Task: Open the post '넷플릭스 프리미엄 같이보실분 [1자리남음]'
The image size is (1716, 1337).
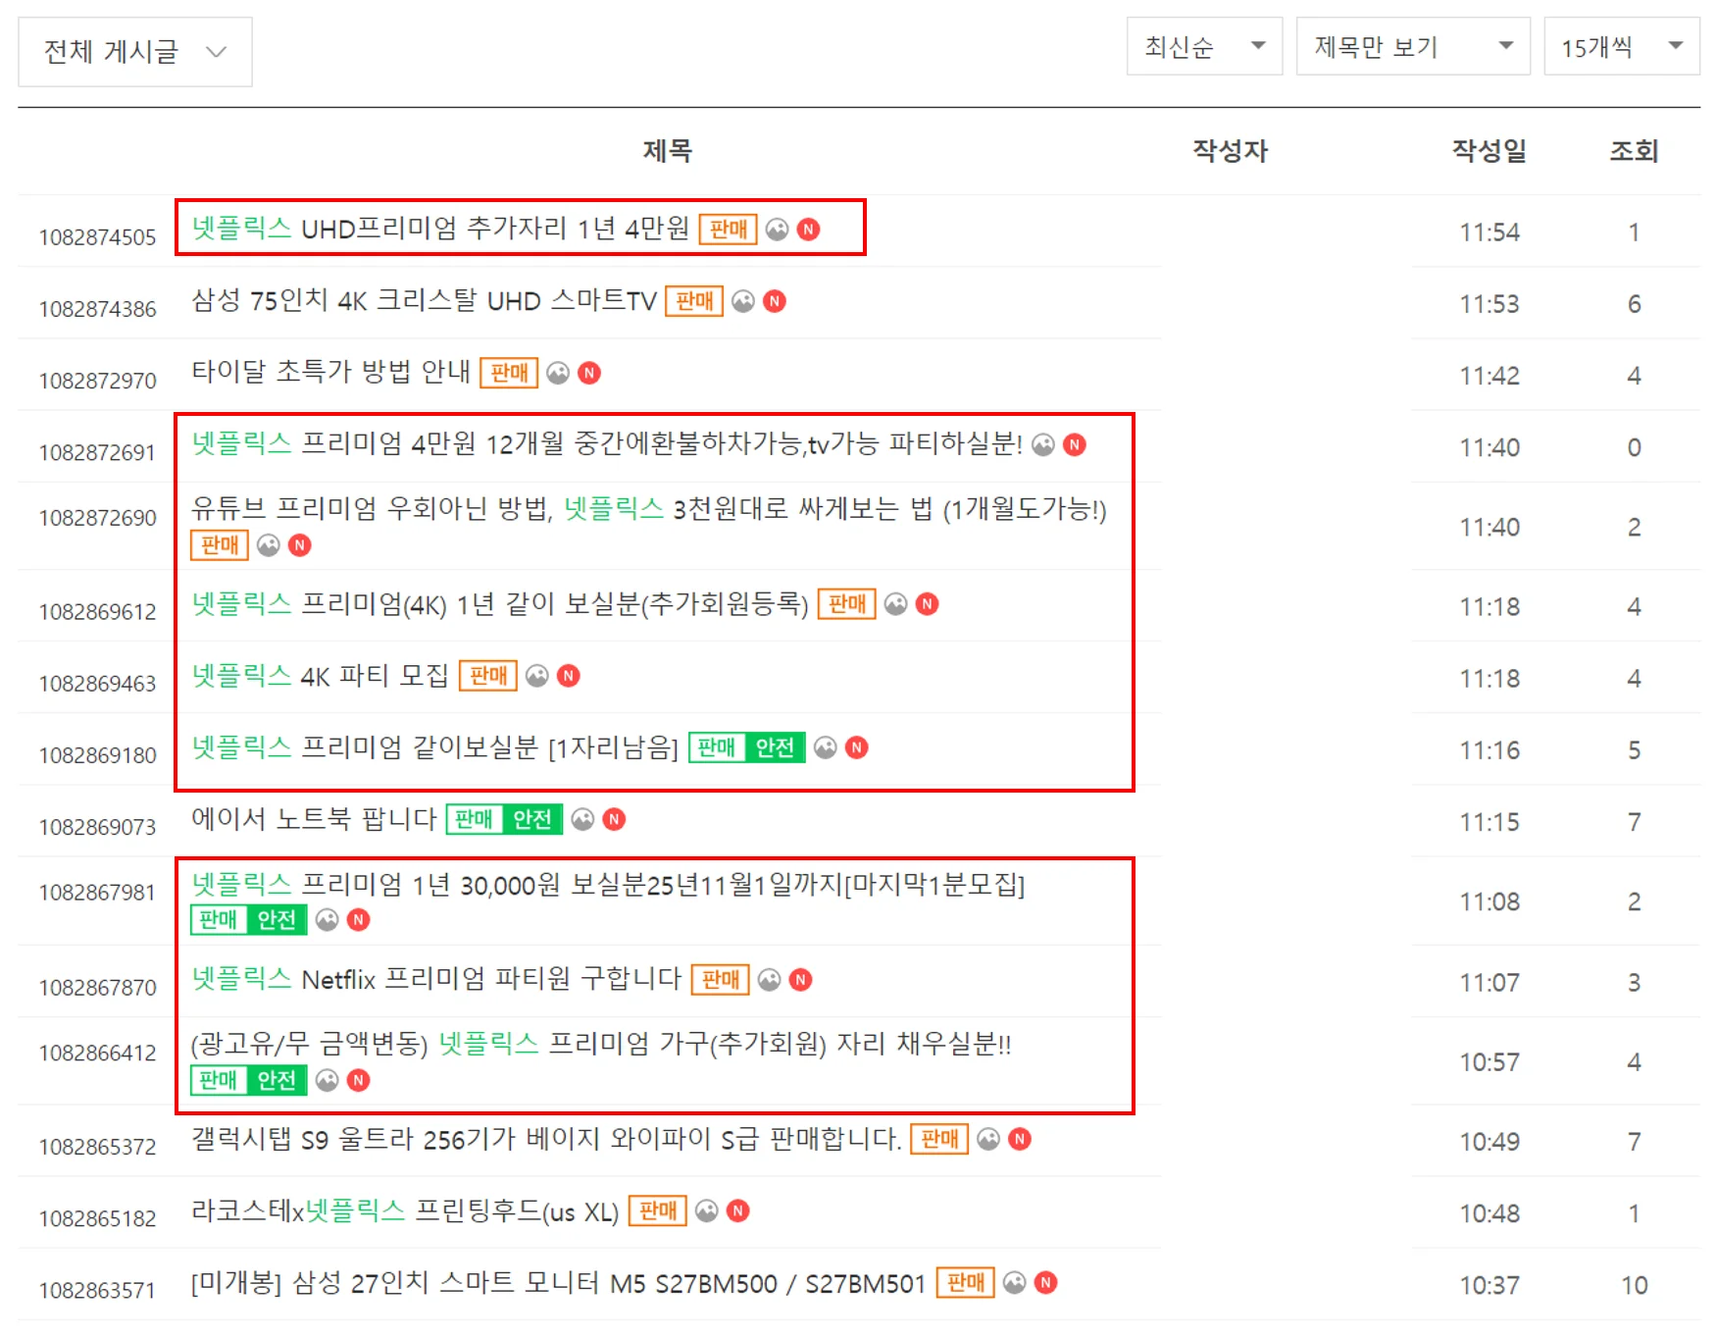Action: tap(435, 747)
